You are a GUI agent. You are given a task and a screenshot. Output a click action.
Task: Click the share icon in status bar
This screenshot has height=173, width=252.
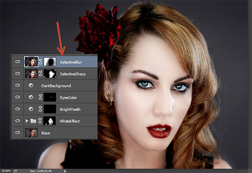[15, 171]
